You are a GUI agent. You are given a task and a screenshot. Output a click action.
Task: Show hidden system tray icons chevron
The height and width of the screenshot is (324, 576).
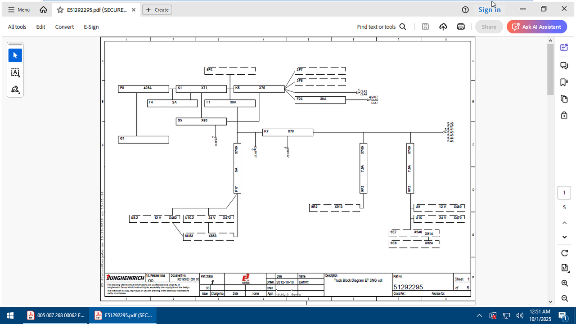tap(479, 315)
